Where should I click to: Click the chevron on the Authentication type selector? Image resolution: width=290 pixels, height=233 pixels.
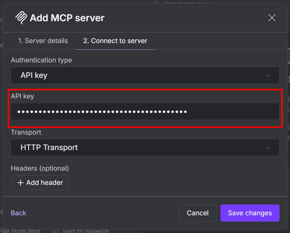[268, 75]
